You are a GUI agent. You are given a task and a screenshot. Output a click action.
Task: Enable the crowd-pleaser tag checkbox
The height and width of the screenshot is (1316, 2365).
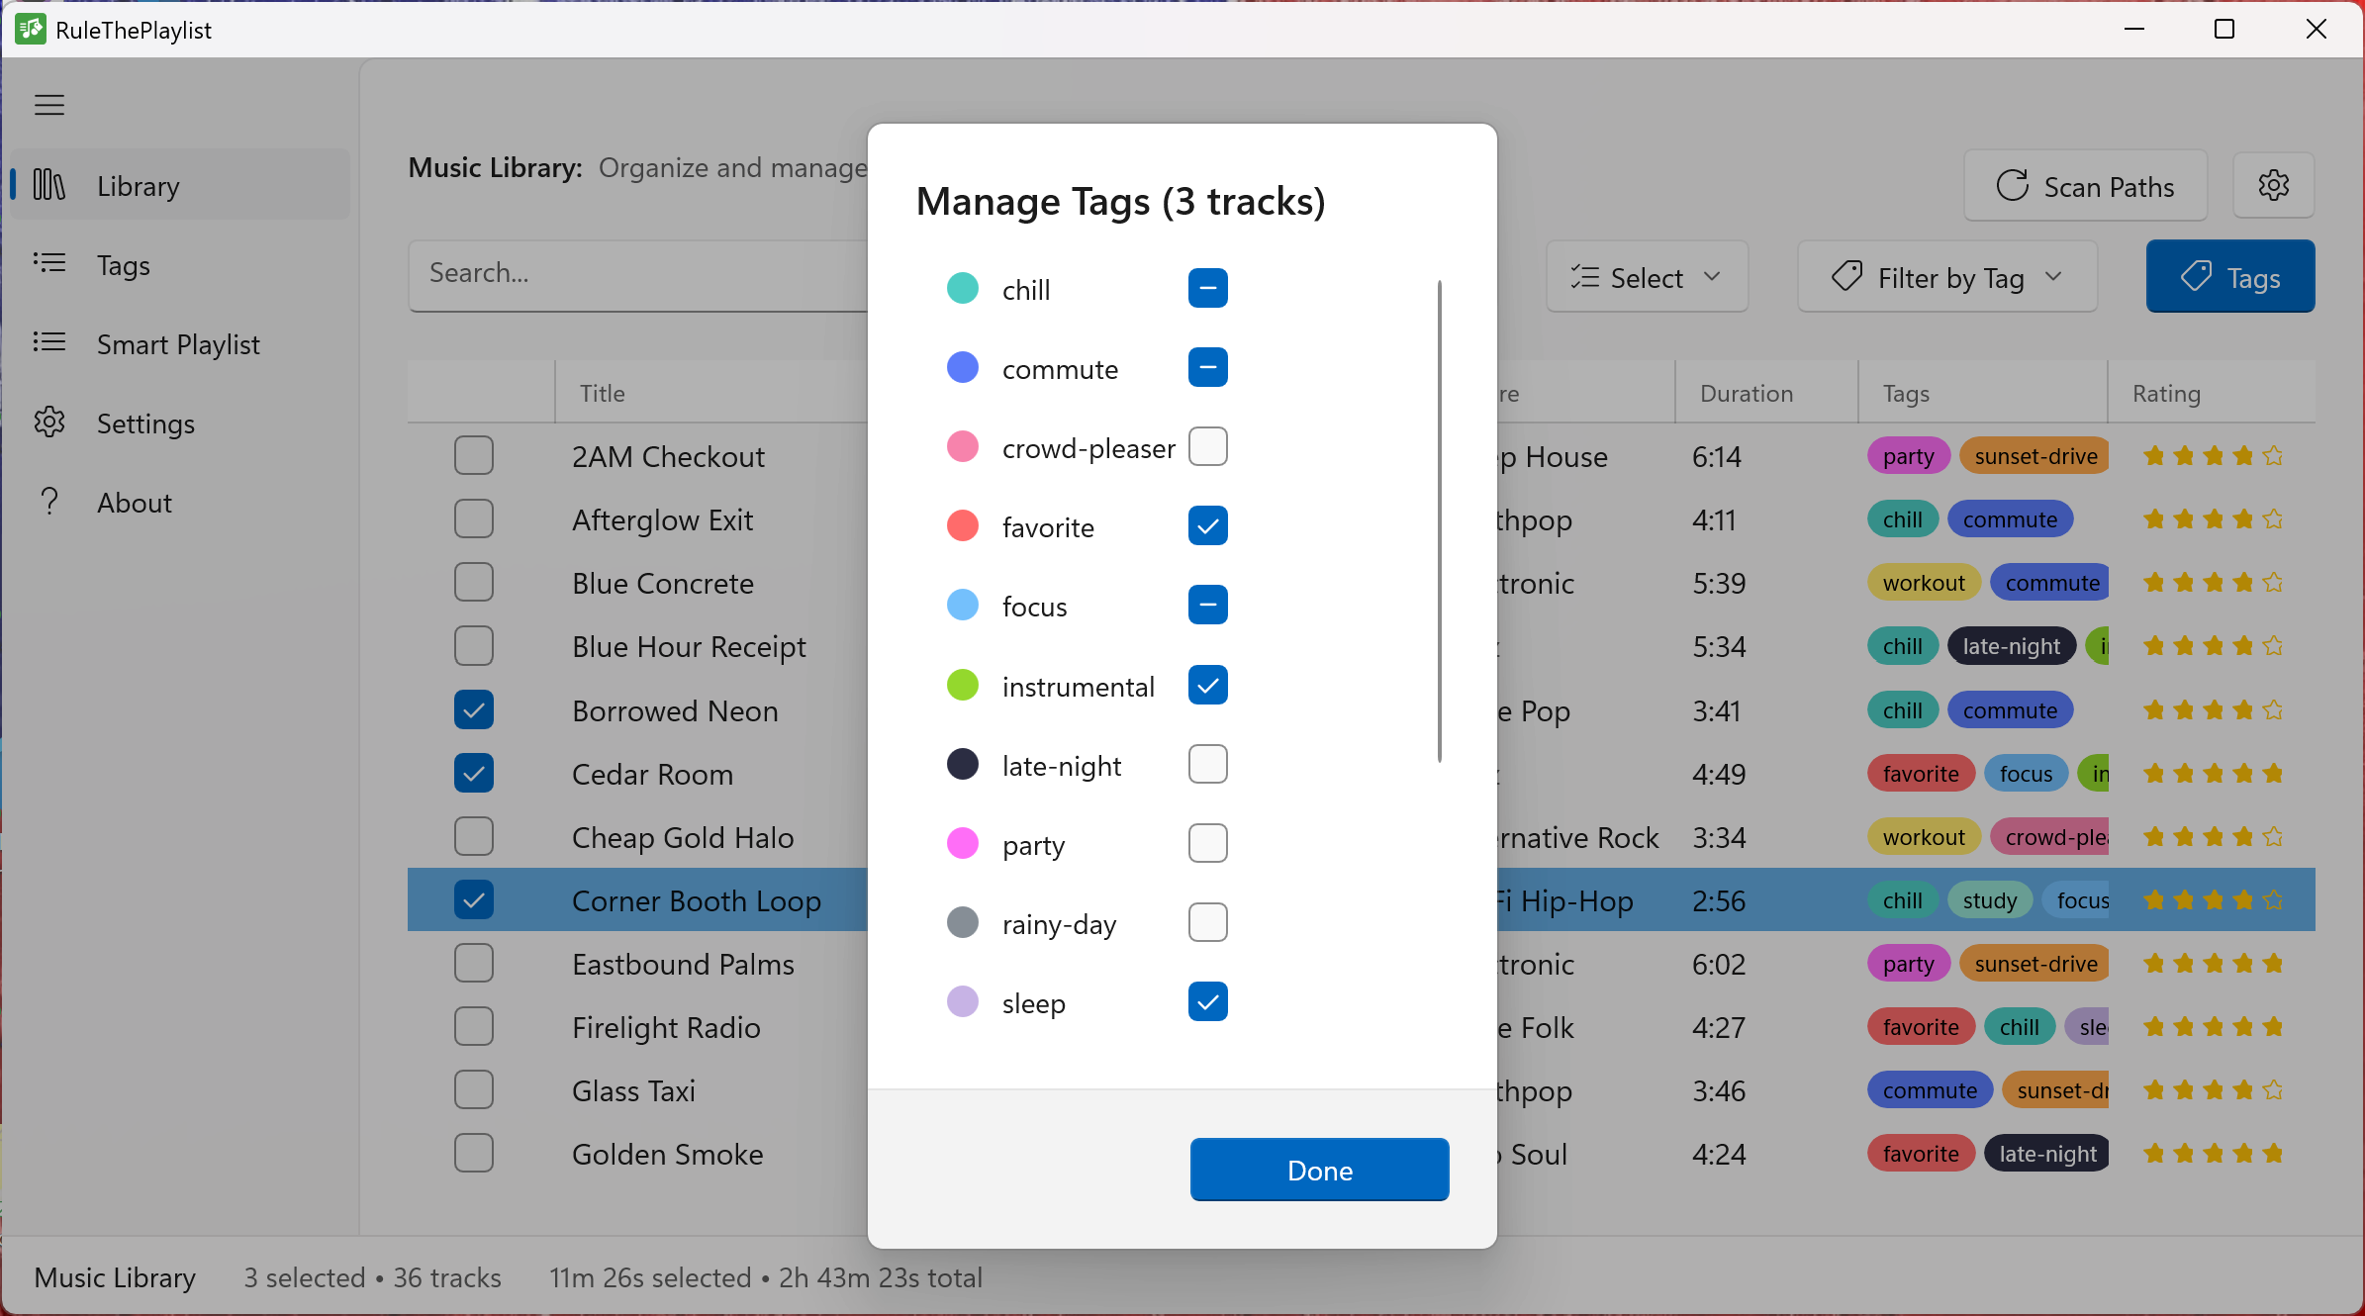(1207, 446)
